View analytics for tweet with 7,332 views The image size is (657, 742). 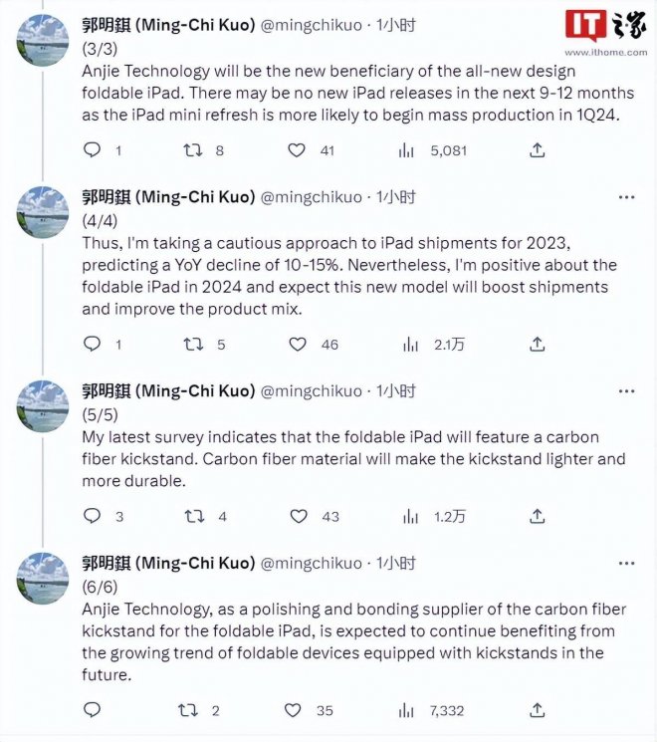[407, 710]
